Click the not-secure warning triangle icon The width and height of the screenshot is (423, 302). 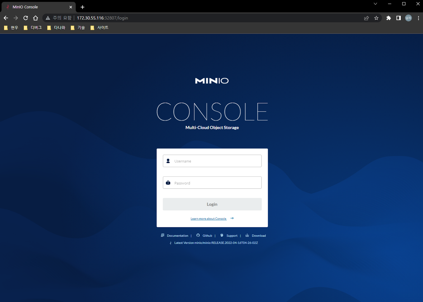click(48, 18)
